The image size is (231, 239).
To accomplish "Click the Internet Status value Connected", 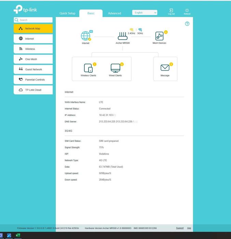I will pyautogui.click(x=105, y=109).
